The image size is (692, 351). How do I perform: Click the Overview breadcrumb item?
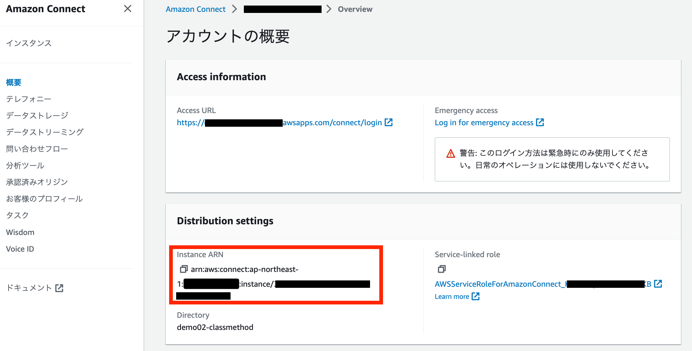click(355, 9)
